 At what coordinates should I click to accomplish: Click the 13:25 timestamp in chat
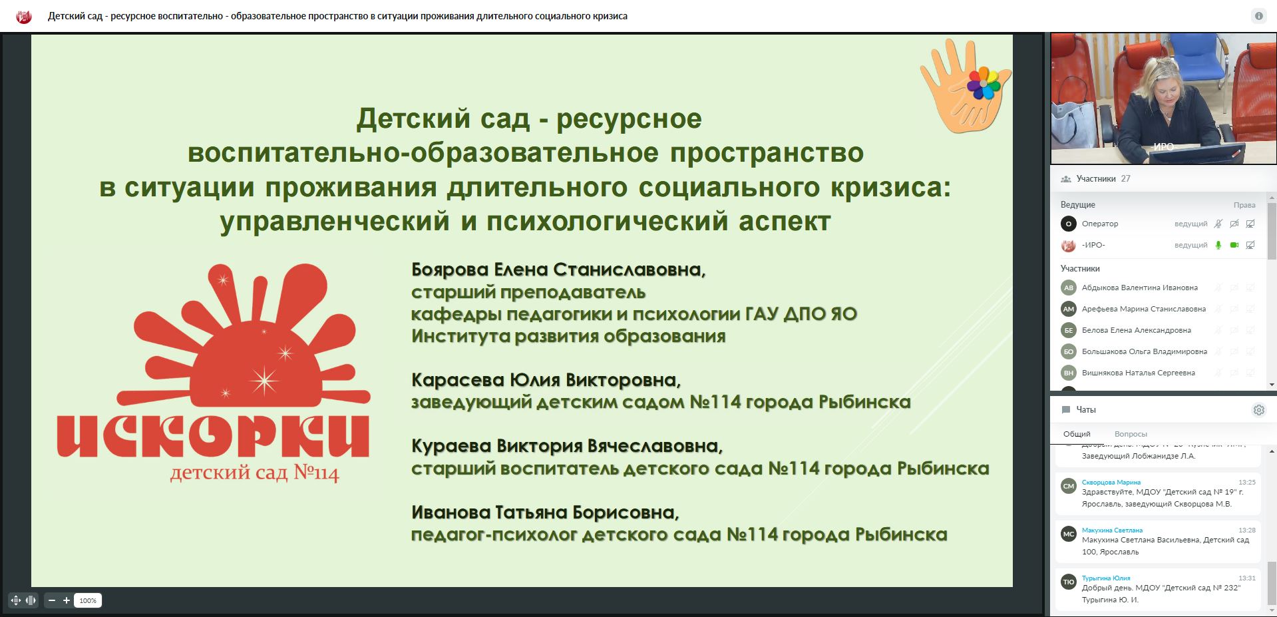click(1247, 483)
